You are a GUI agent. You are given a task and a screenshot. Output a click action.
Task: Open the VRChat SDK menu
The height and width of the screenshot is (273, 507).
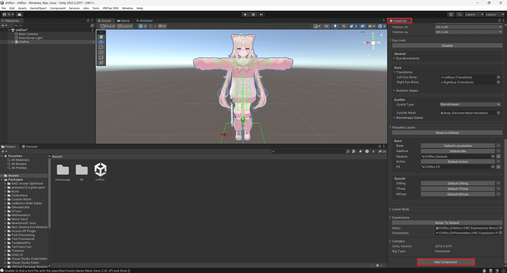(x=111, y=8)
